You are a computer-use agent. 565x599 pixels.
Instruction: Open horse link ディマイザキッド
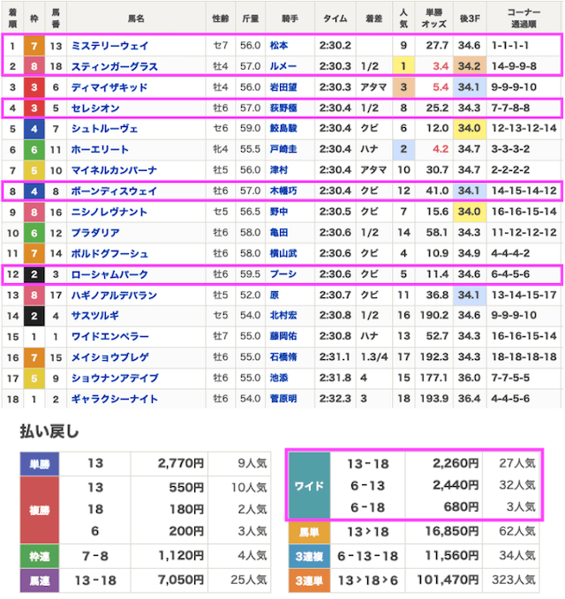click(109, 87)
